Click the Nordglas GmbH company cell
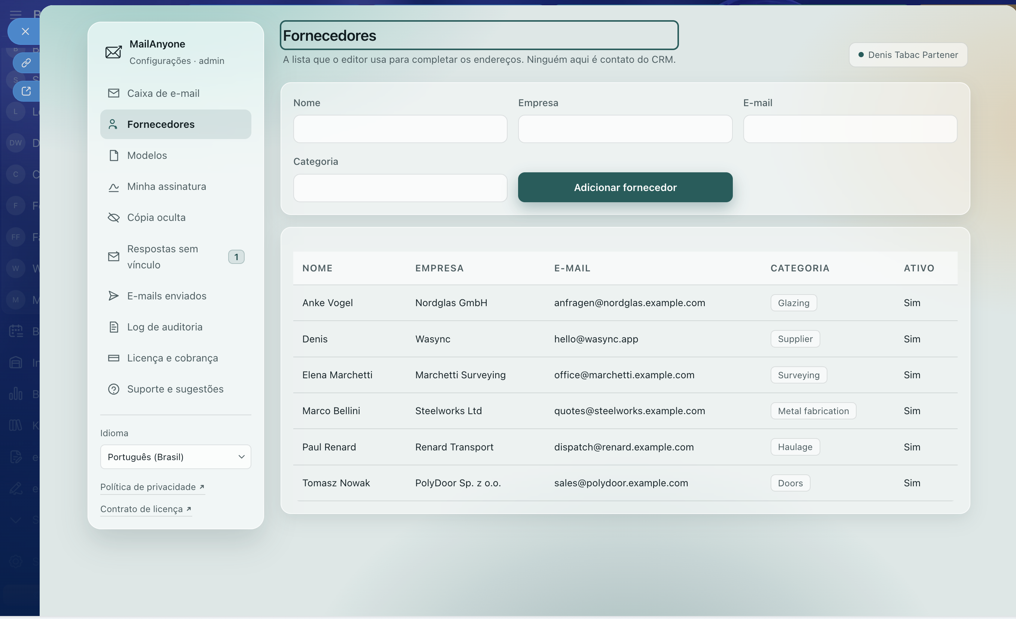Screen dimensions: 1016x619 [x=451, y=302]
